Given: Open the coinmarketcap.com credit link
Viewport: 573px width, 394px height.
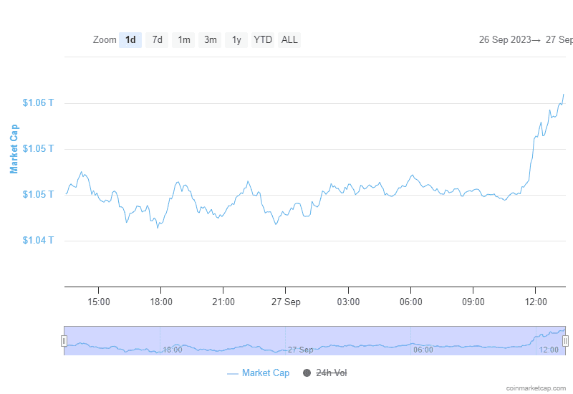Looking at the screenshot, I should click(x=537, y=388).
